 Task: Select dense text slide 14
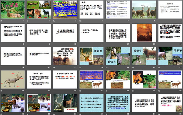click(170, 33)
